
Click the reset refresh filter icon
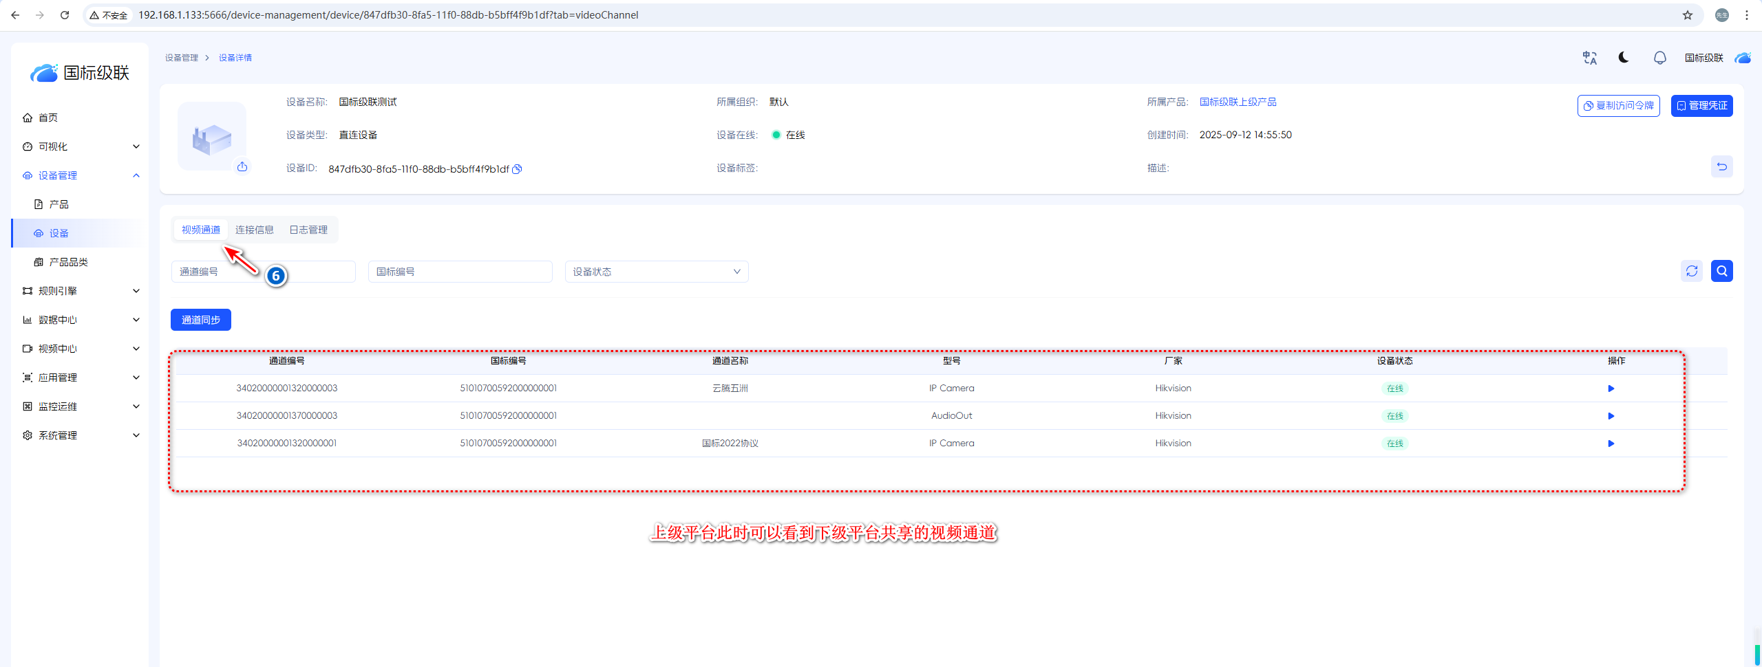pyautogui.click(x=1691, y=272)
